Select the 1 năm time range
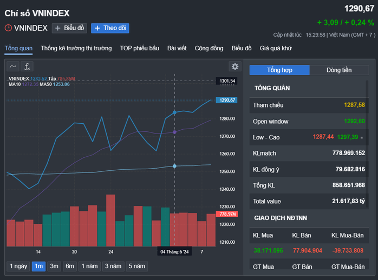 [x=89, y=266]
